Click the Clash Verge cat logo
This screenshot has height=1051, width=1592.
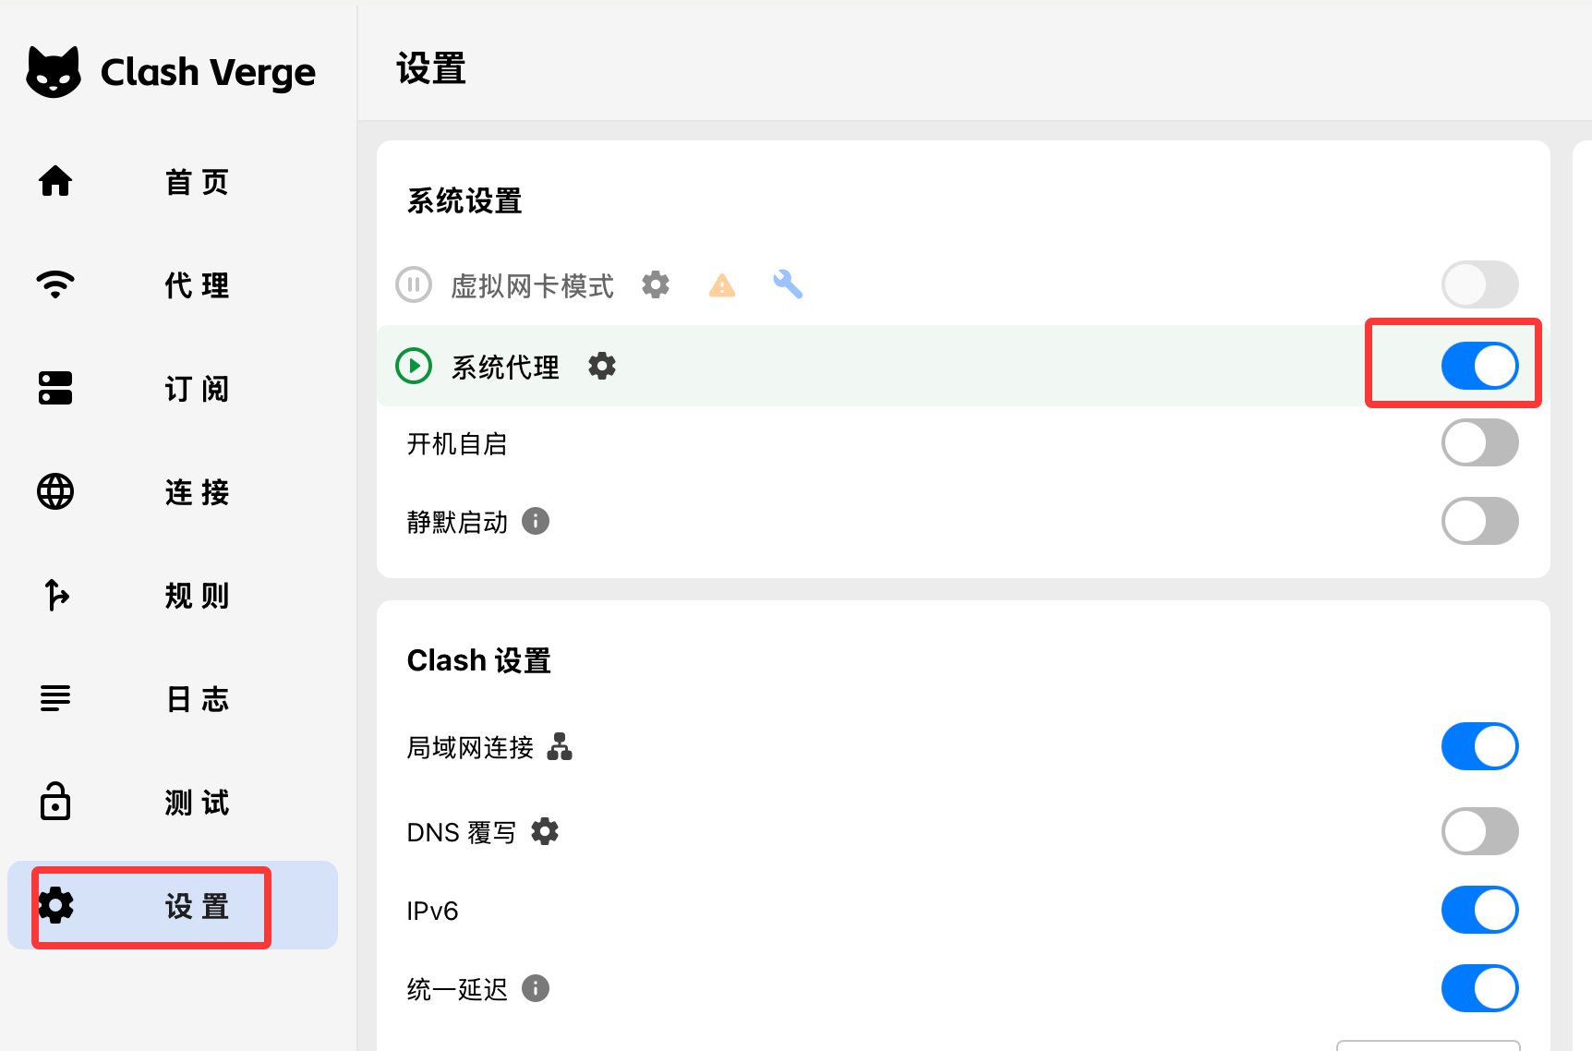tap(54, 72)
